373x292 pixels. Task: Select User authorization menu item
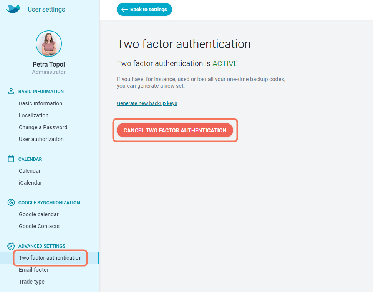pos(41,139)
